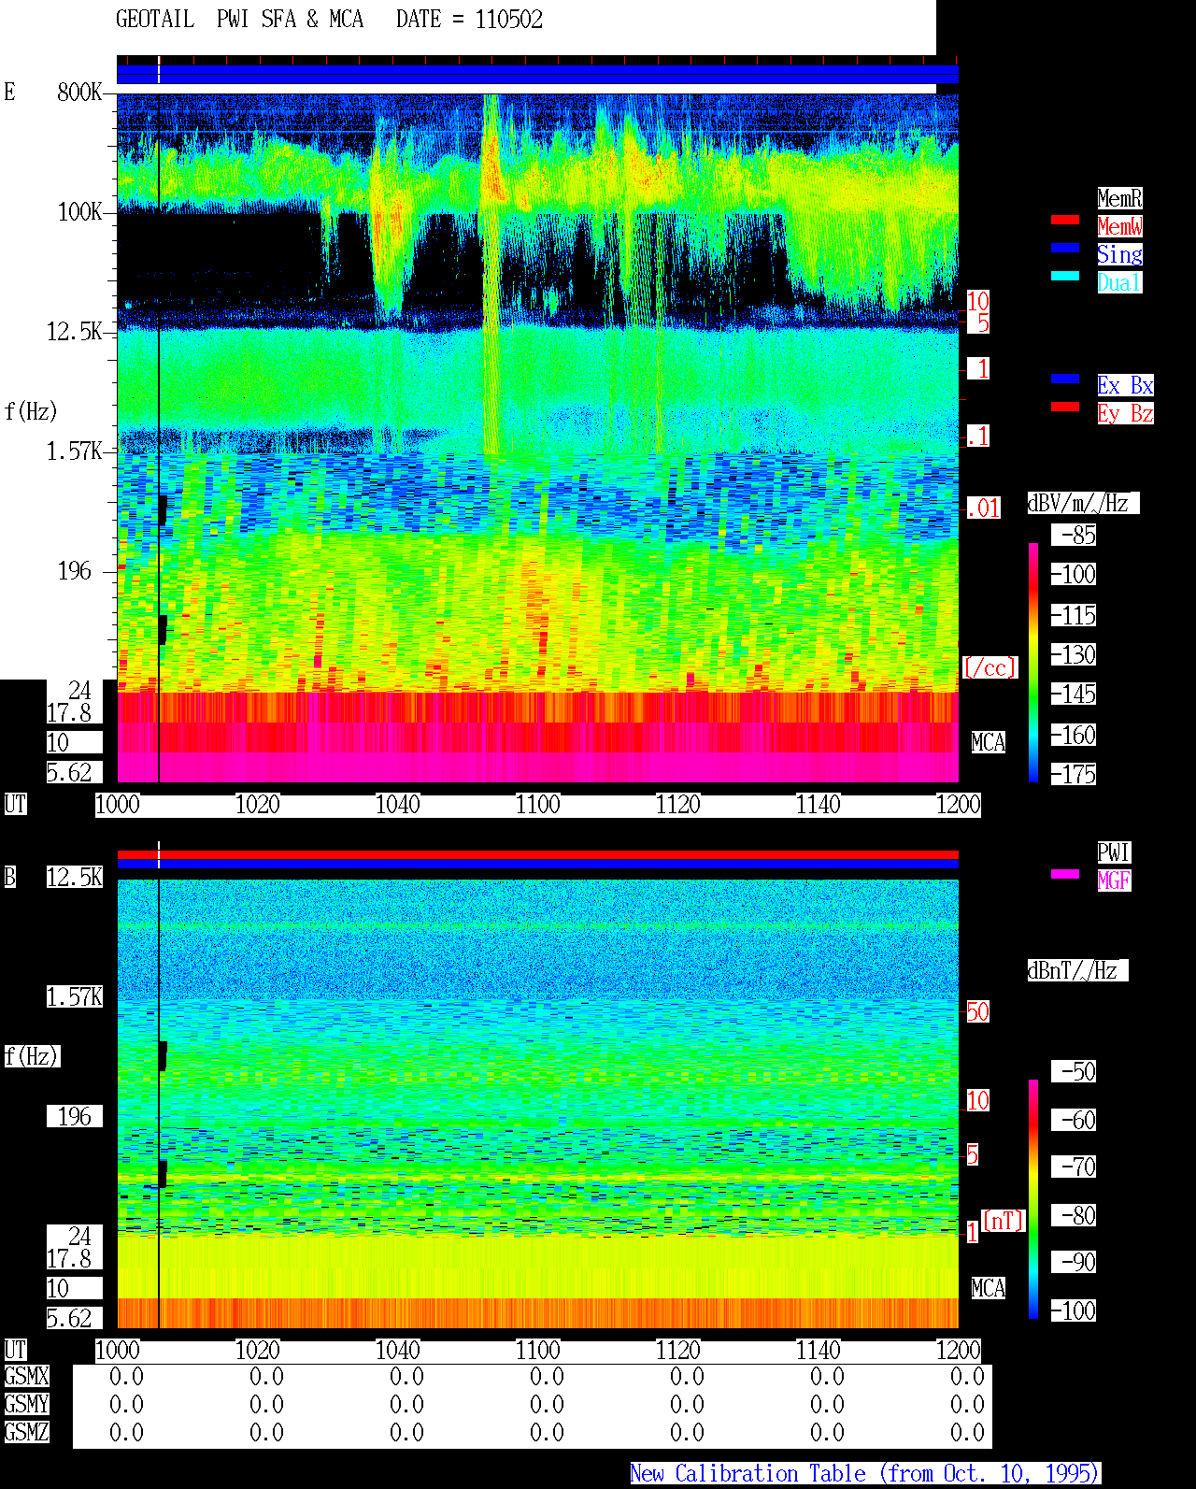Click the GSMY row label
The width and height of the screenshot is (1196, 1489).
pyautogui.click(x=27, y=1404)
